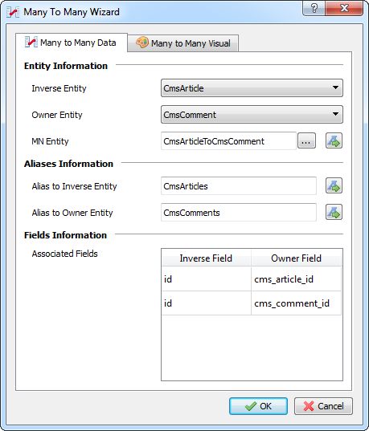
Task: Click the red X icon on Cancel
Action: click(x=309, y=406)
